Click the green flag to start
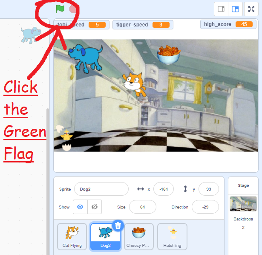Image resolution: width=262 pixels, height=255 pixels. tap(59, 9)
